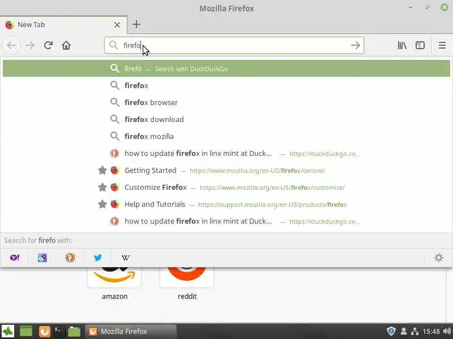
Task: Open the Firefox hamburger menu
Action: [x=442, y=45]
